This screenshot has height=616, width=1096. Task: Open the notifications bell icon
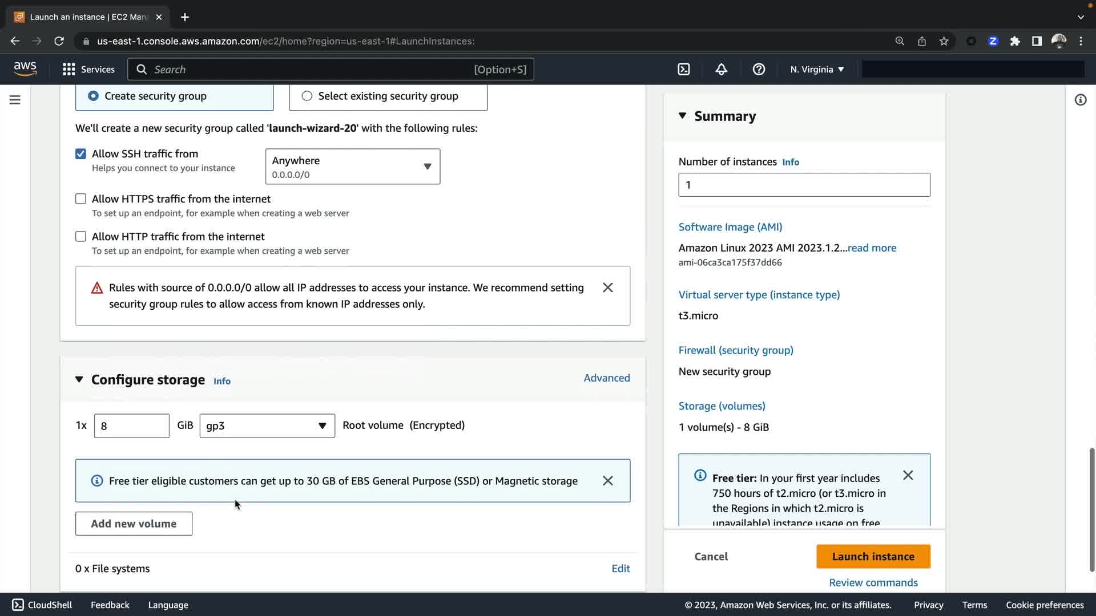(721, 70)
